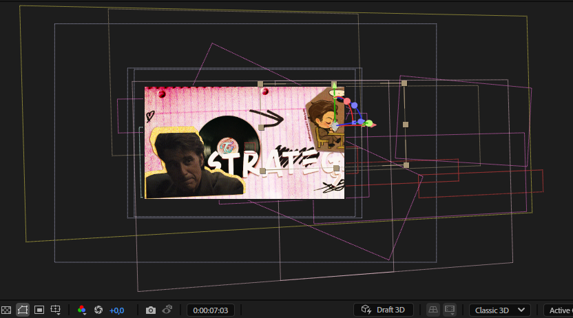Toggle mask and shape path visibility
Image resolution: width=573 pixels, height=318 pixels.
coord(22,310)
